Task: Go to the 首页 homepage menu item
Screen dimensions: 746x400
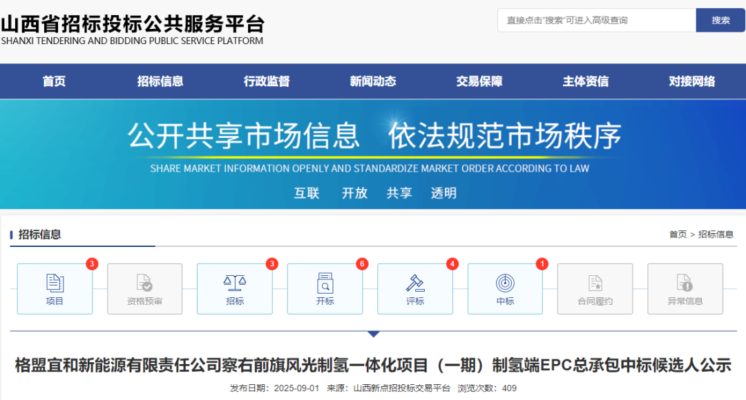Action: click(55, 81)
